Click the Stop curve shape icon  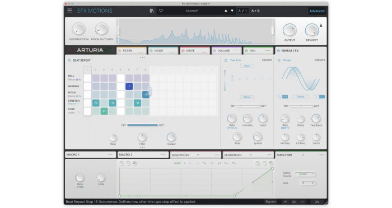[x=78, y=112]
